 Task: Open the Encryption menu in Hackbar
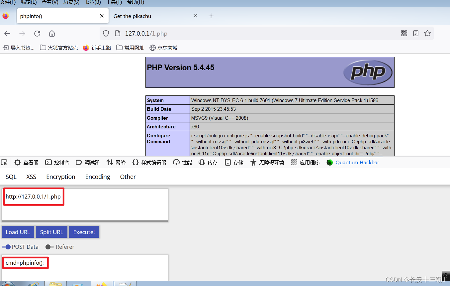click(61, 177)
